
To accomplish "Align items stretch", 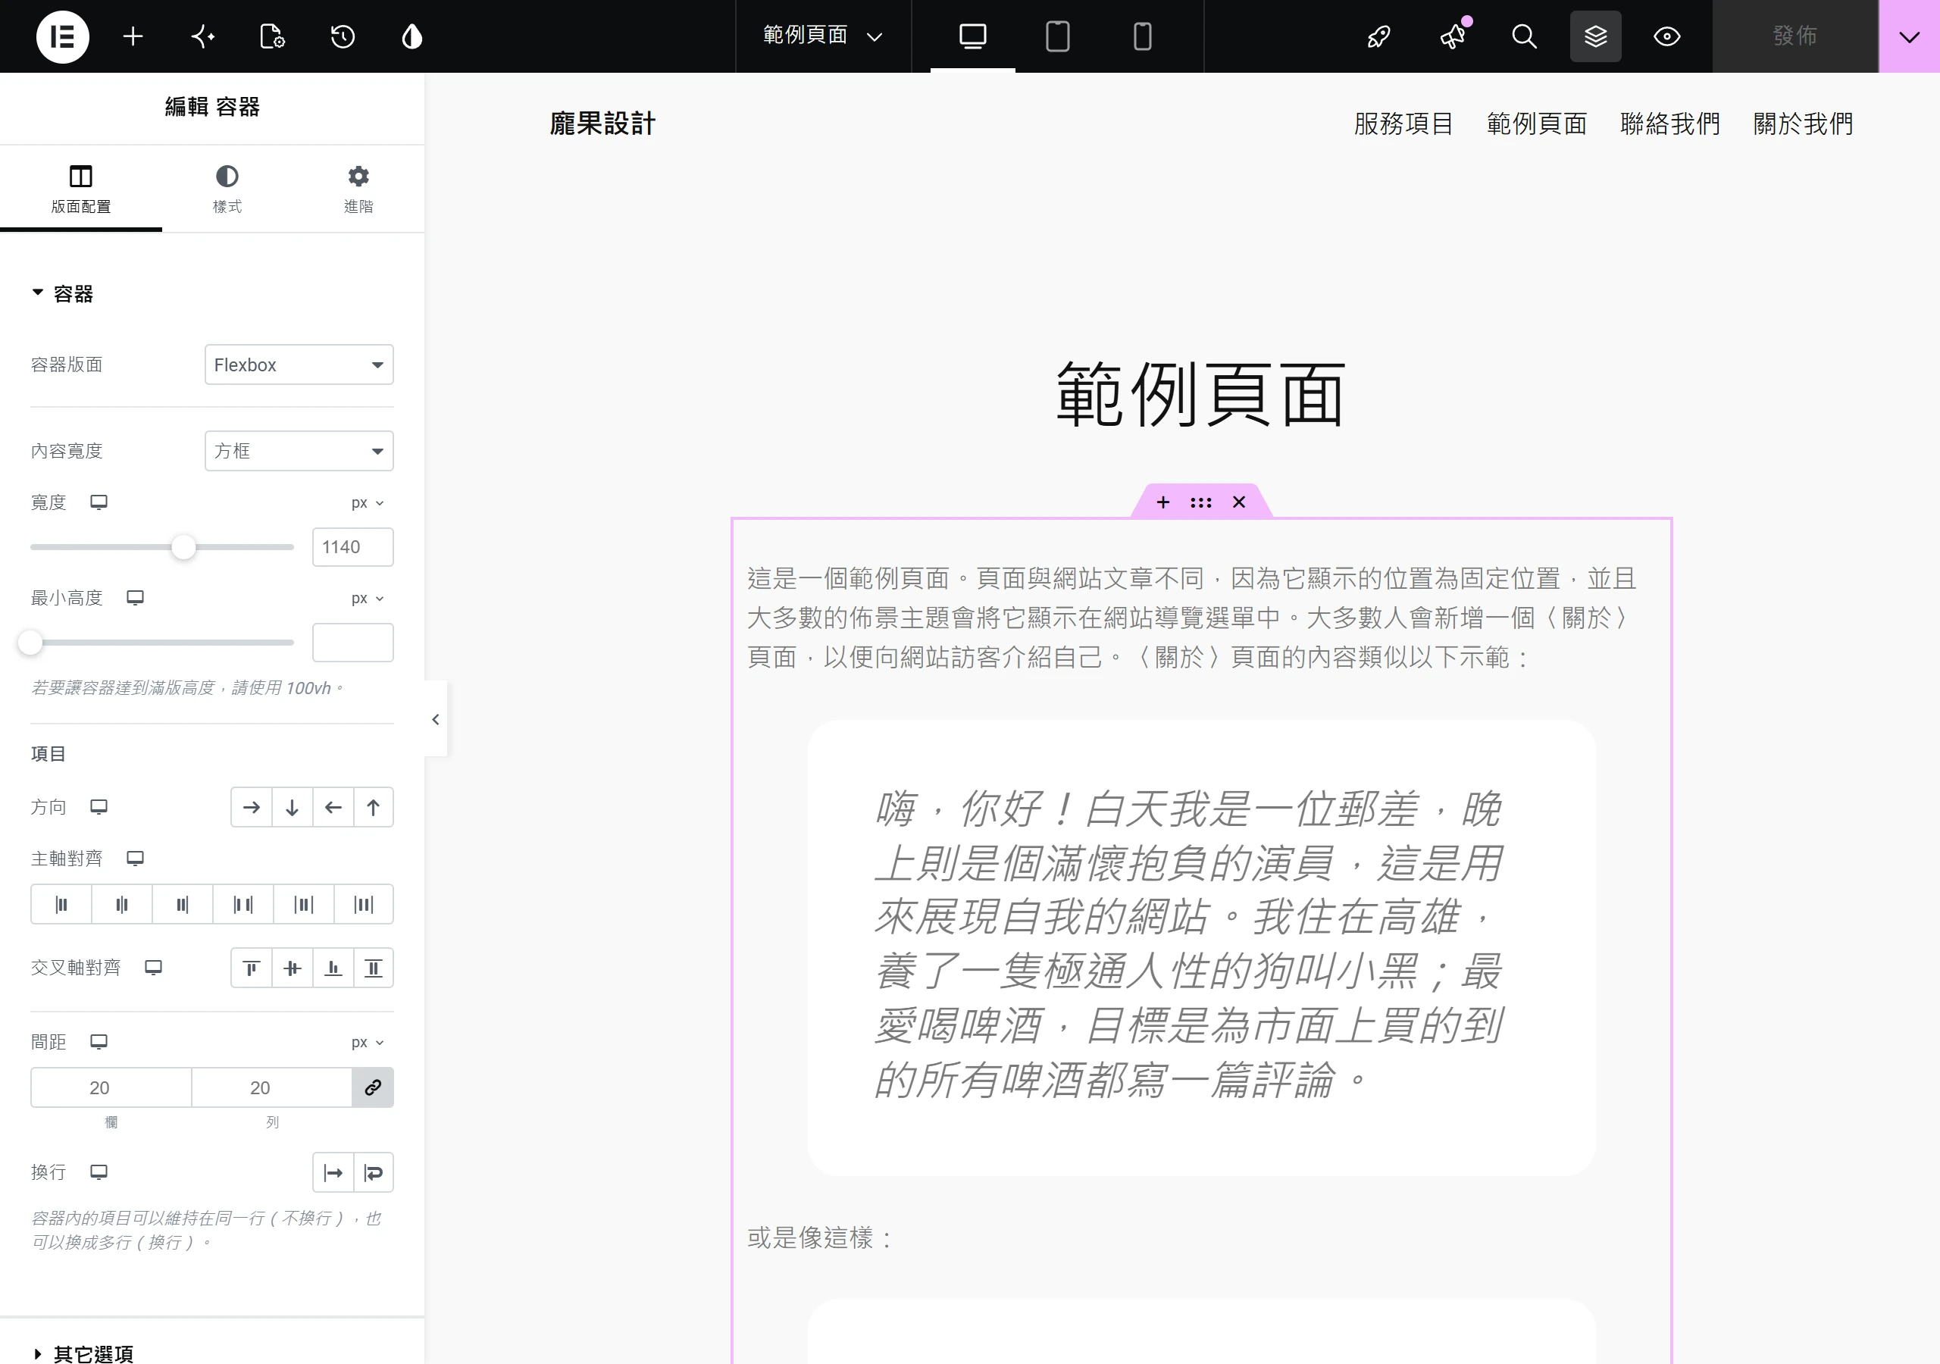I will pos(374,968).
